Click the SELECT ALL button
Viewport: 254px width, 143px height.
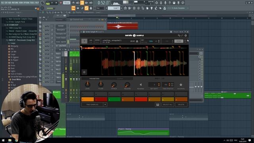167,104
